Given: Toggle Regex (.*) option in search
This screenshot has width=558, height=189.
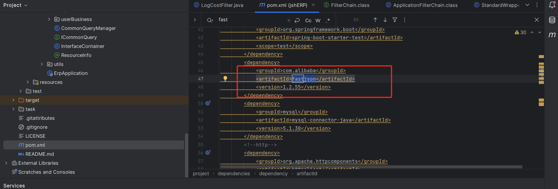Looking at the screenshot, I should pos(328,20).
